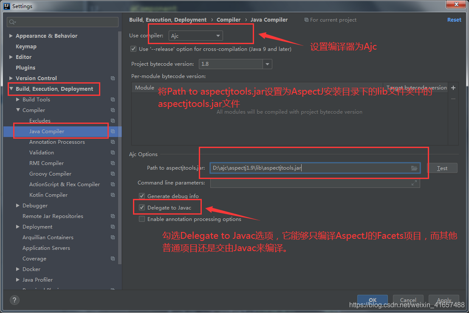Expand the Version Control section

point(11,78)
